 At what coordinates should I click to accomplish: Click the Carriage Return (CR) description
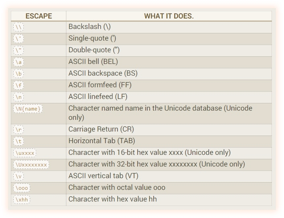(x=101, y=129)
